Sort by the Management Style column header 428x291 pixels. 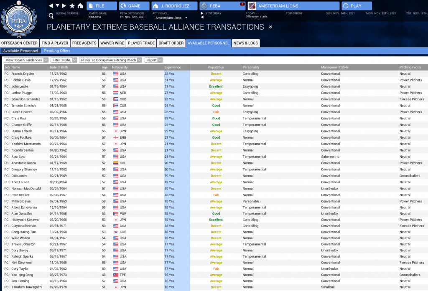click(x=359, y=67)
